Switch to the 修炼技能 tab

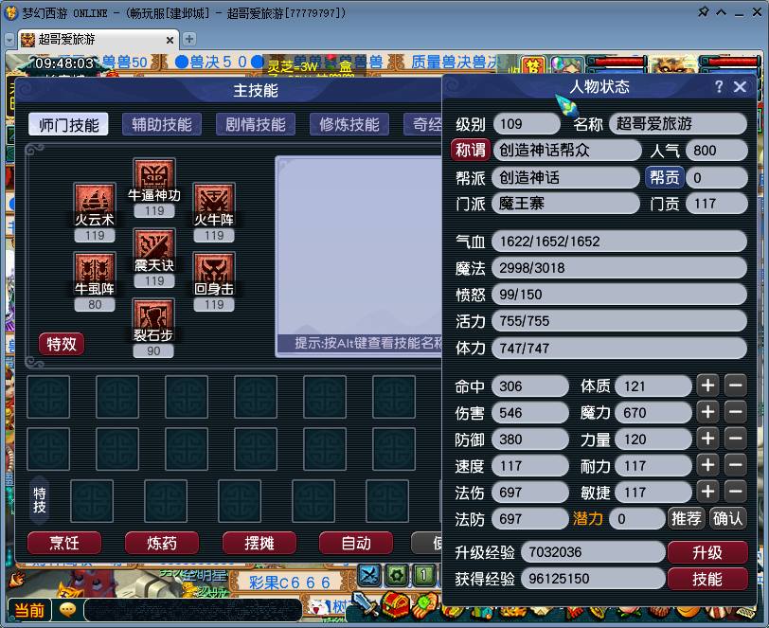click(349, 124)
